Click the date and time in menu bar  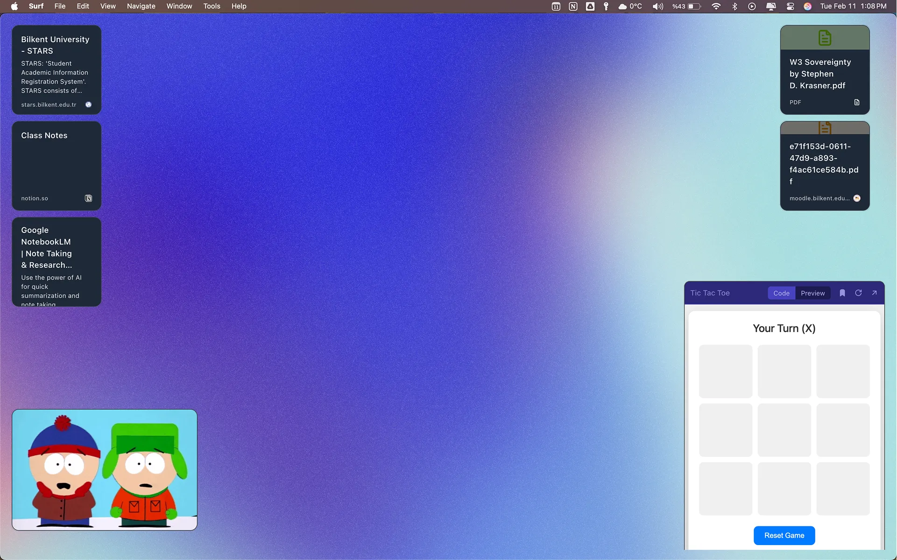(853, 6)
